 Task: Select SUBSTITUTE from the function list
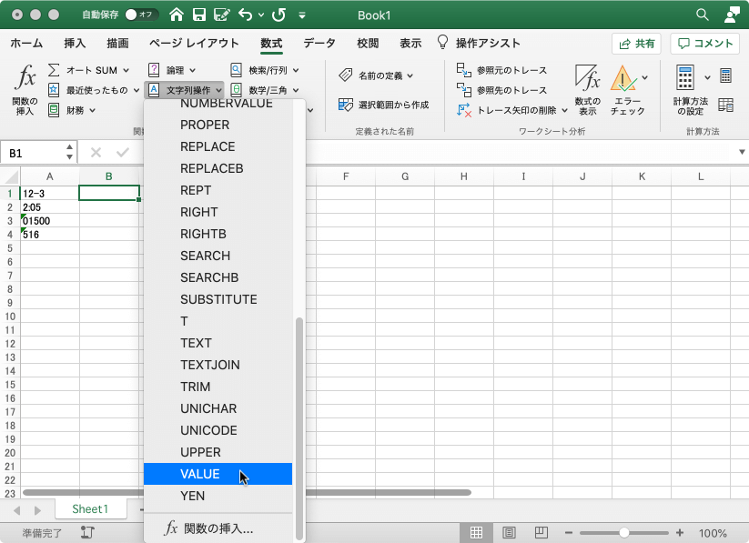(x=218, y=299)
